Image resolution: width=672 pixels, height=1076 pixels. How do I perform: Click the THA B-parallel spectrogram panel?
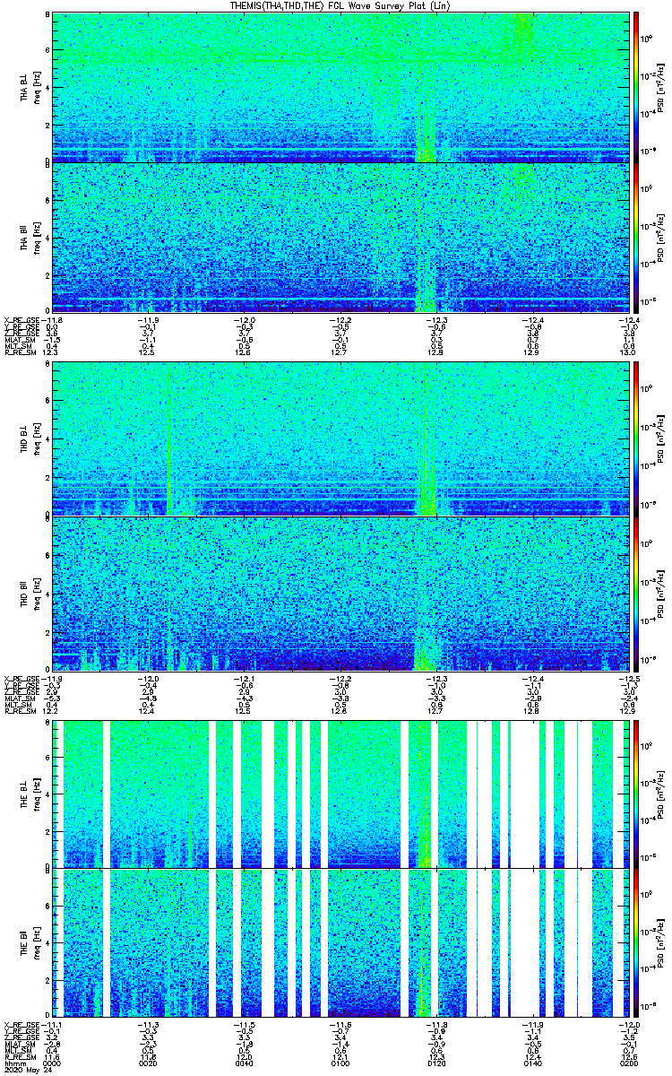click(340, 237)
